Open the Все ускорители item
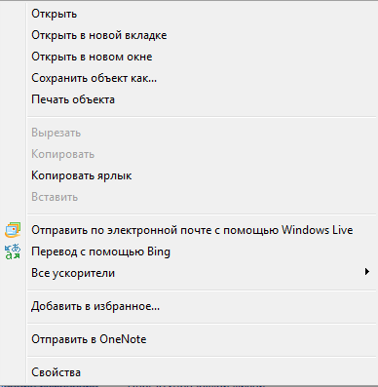Image resolution: width=378 pixels, height=387 pixels. point(202,273)
